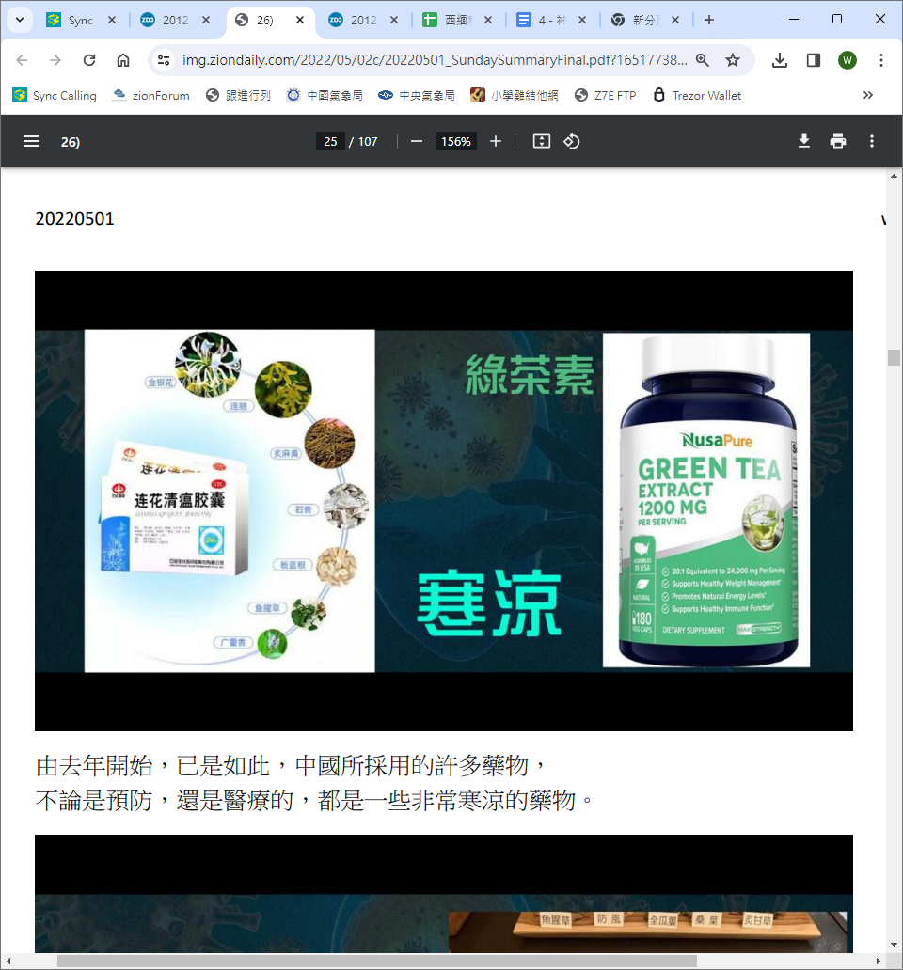Image resolution: width=903 pixels, height=970 pixels.
Task: Open the zoom magnifier in address bar
Action: pos(703,60)
